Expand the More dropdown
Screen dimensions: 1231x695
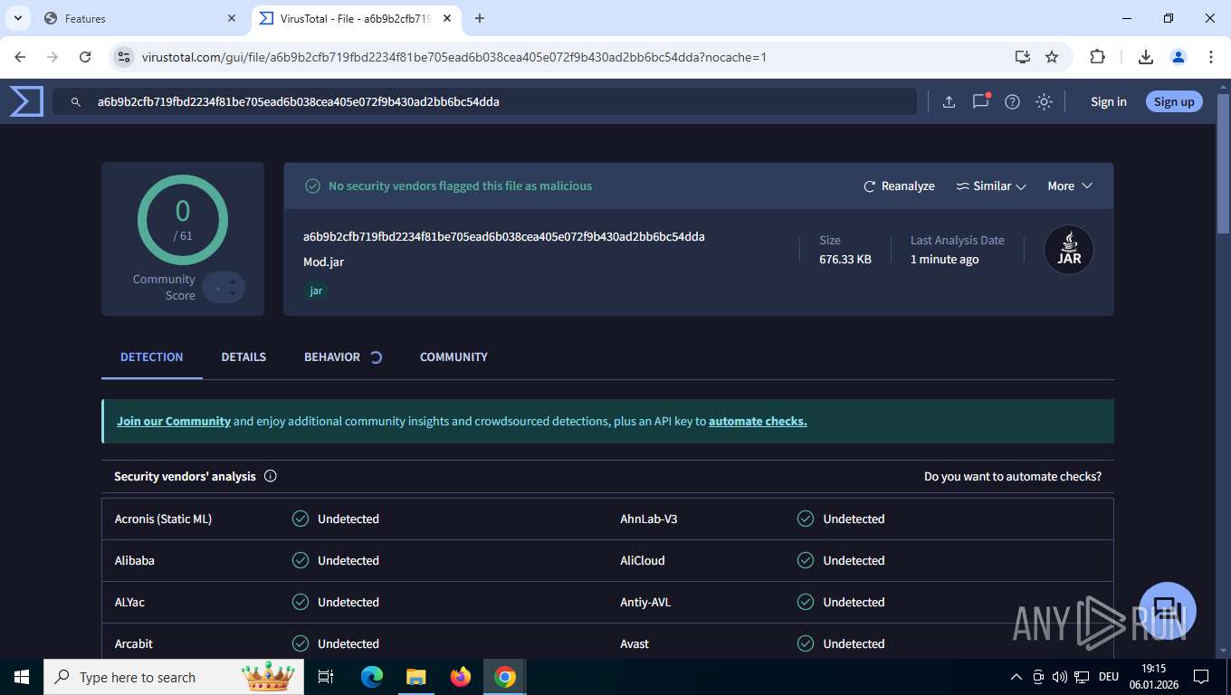tap(1070, 186)
